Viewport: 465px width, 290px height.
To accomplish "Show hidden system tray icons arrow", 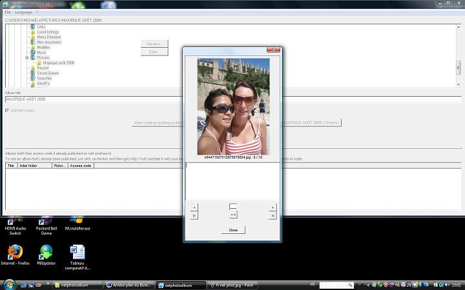I will pyautogui.click(x=368, y=285).
